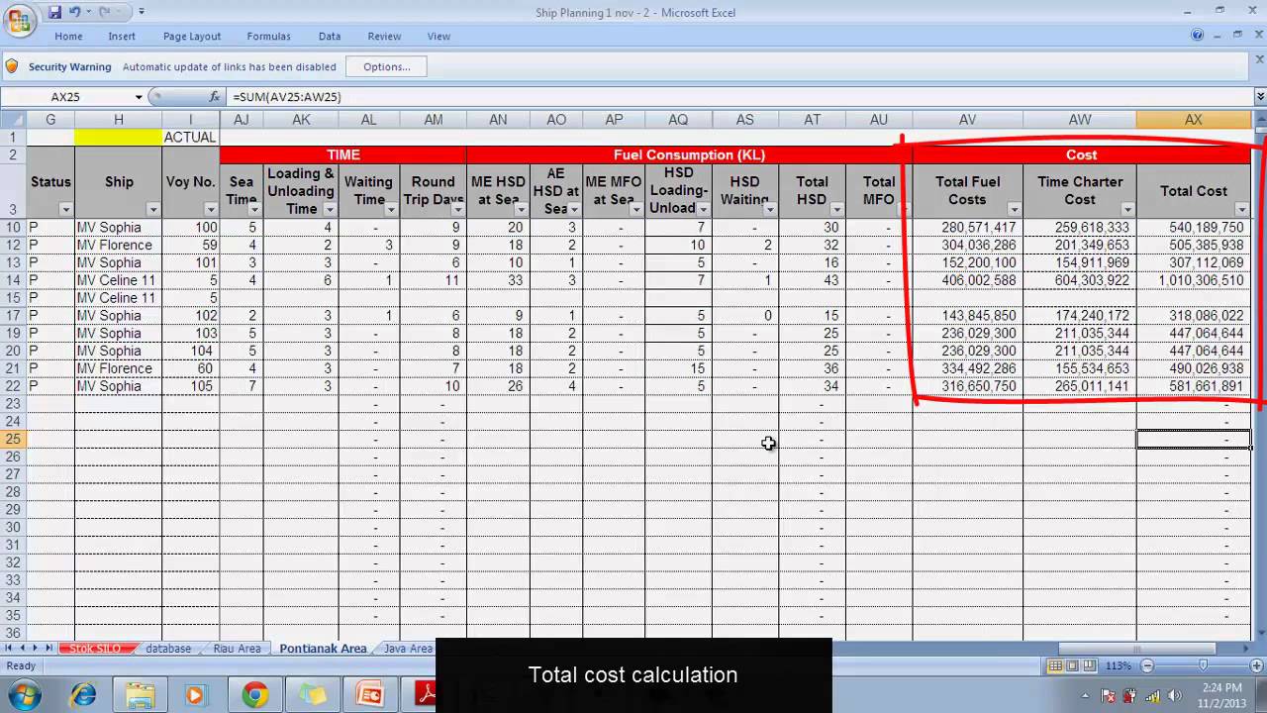The width and height of the screenshot is (1267, 713).
Task: Open the Windows Start menu
Action: coord(23,695)
